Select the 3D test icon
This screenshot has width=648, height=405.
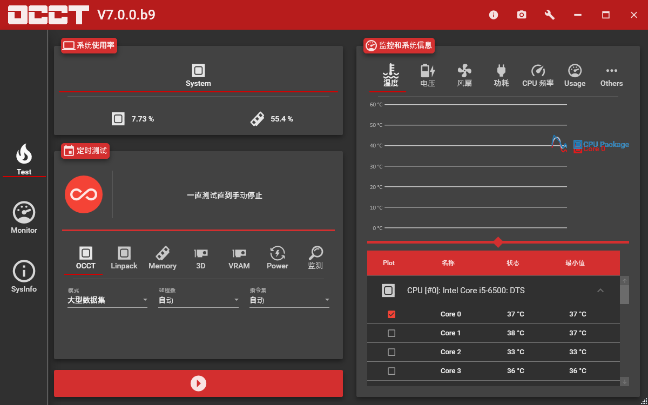pos(201,258)
